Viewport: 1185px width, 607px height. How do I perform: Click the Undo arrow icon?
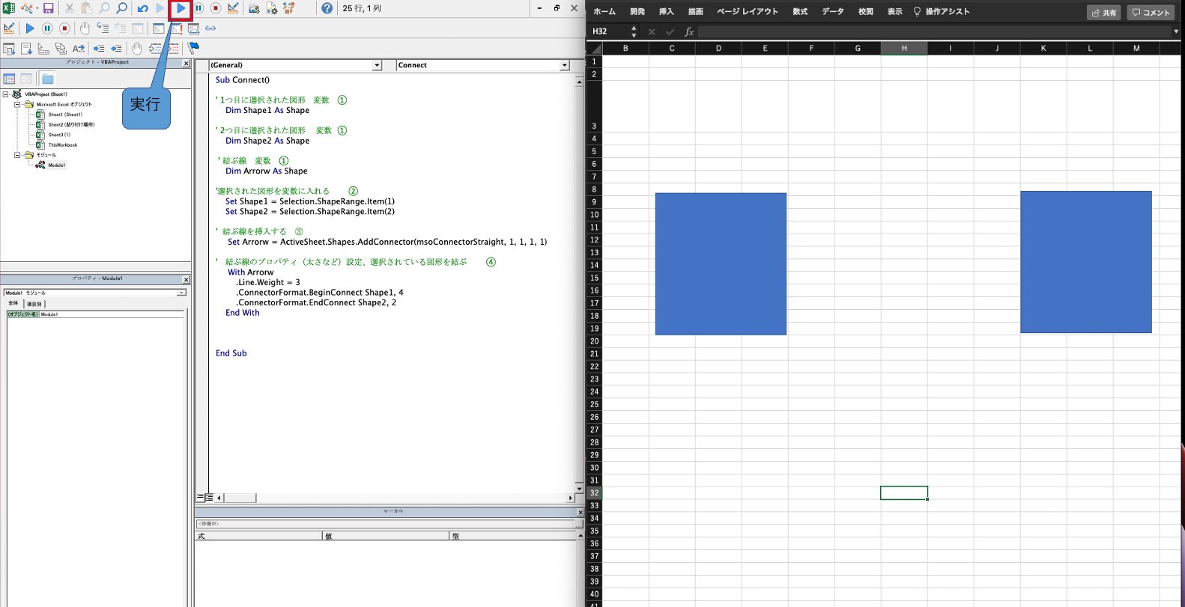coord(142,9)
